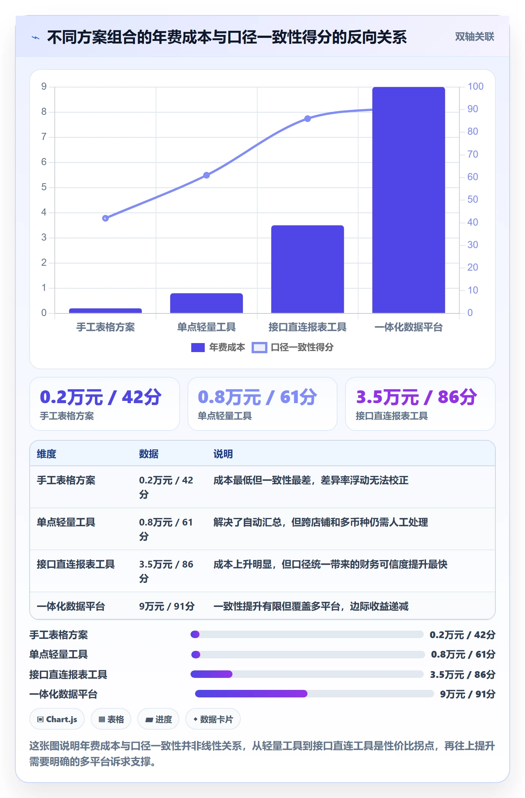The height and width of the screenshot is (798, 525).
Task: Click the lightning bolt icon beside the title
Action: tap(36, 38)
